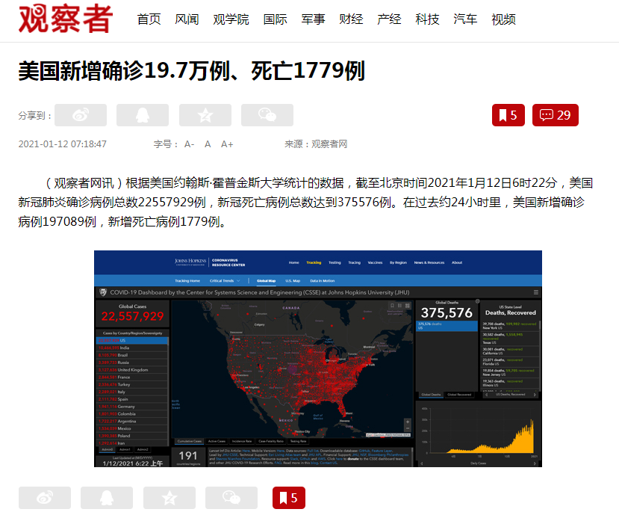Click the top bookmark button showing 5
Image resolution: width=619 pixels, height=518 pixels.
pos(508,115)
